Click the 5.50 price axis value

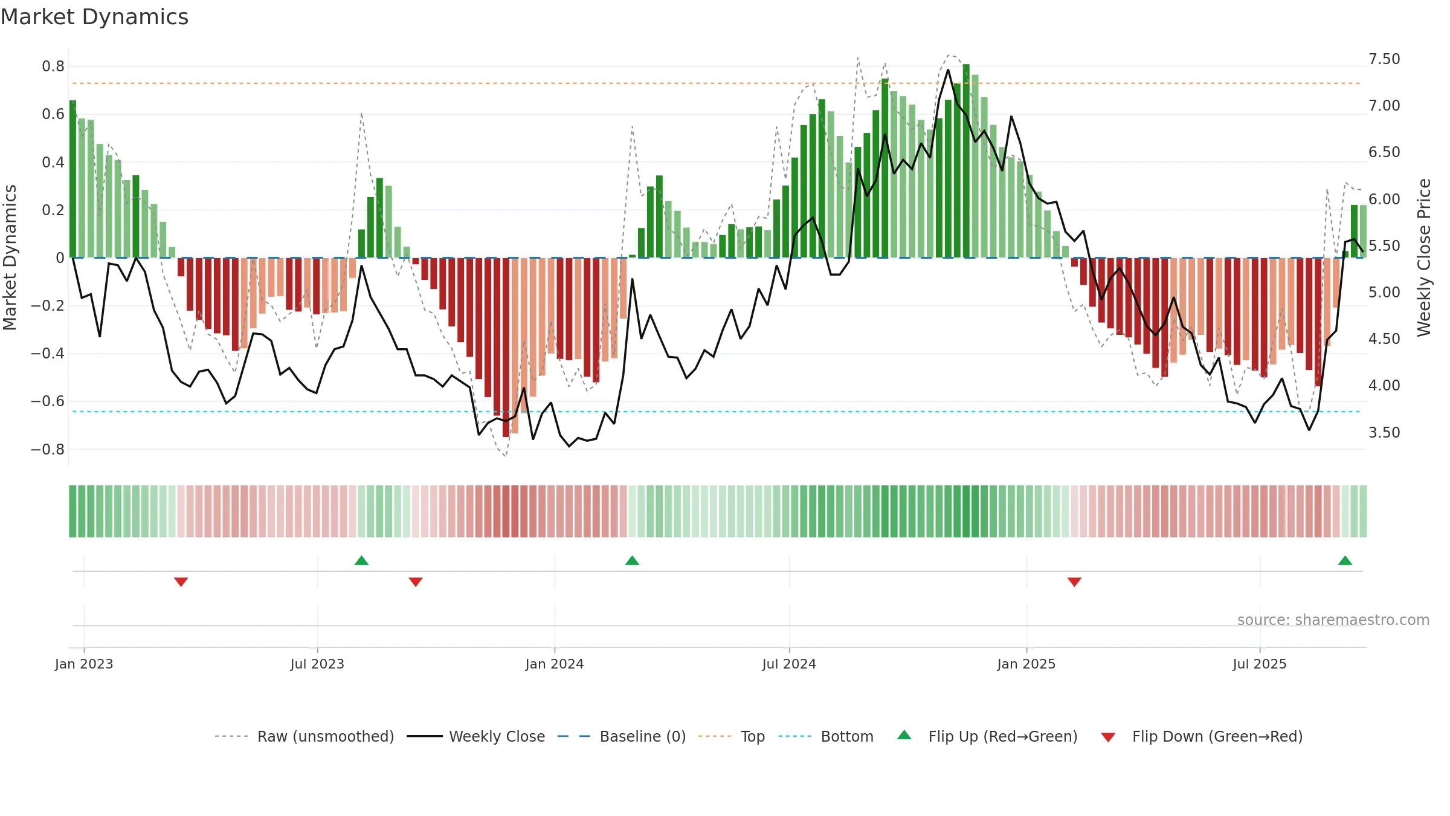(1384, 245)
